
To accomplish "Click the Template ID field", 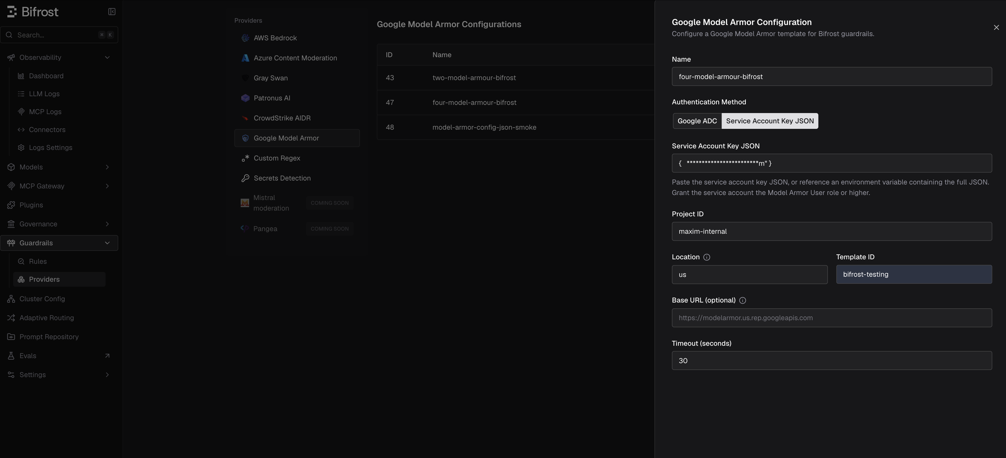I will coord(914,274).
